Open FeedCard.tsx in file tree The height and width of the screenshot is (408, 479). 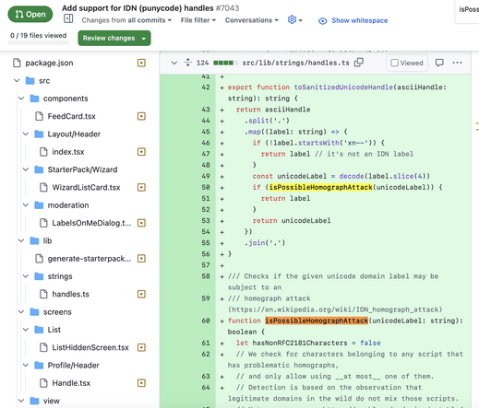71,116
